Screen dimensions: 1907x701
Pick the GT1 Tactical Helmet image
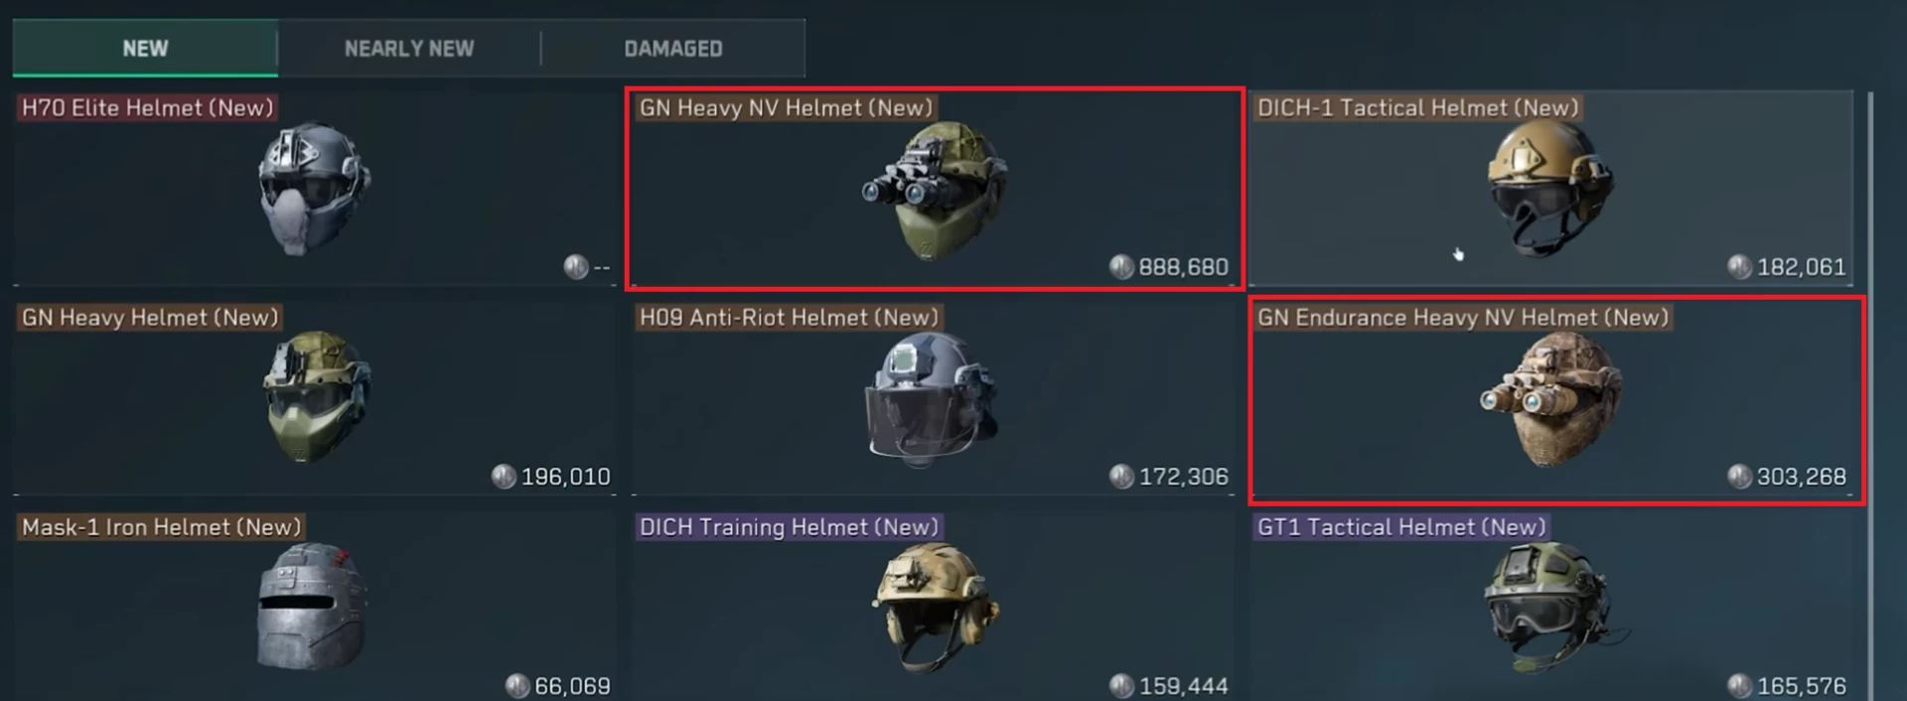tap(1554, 607)
